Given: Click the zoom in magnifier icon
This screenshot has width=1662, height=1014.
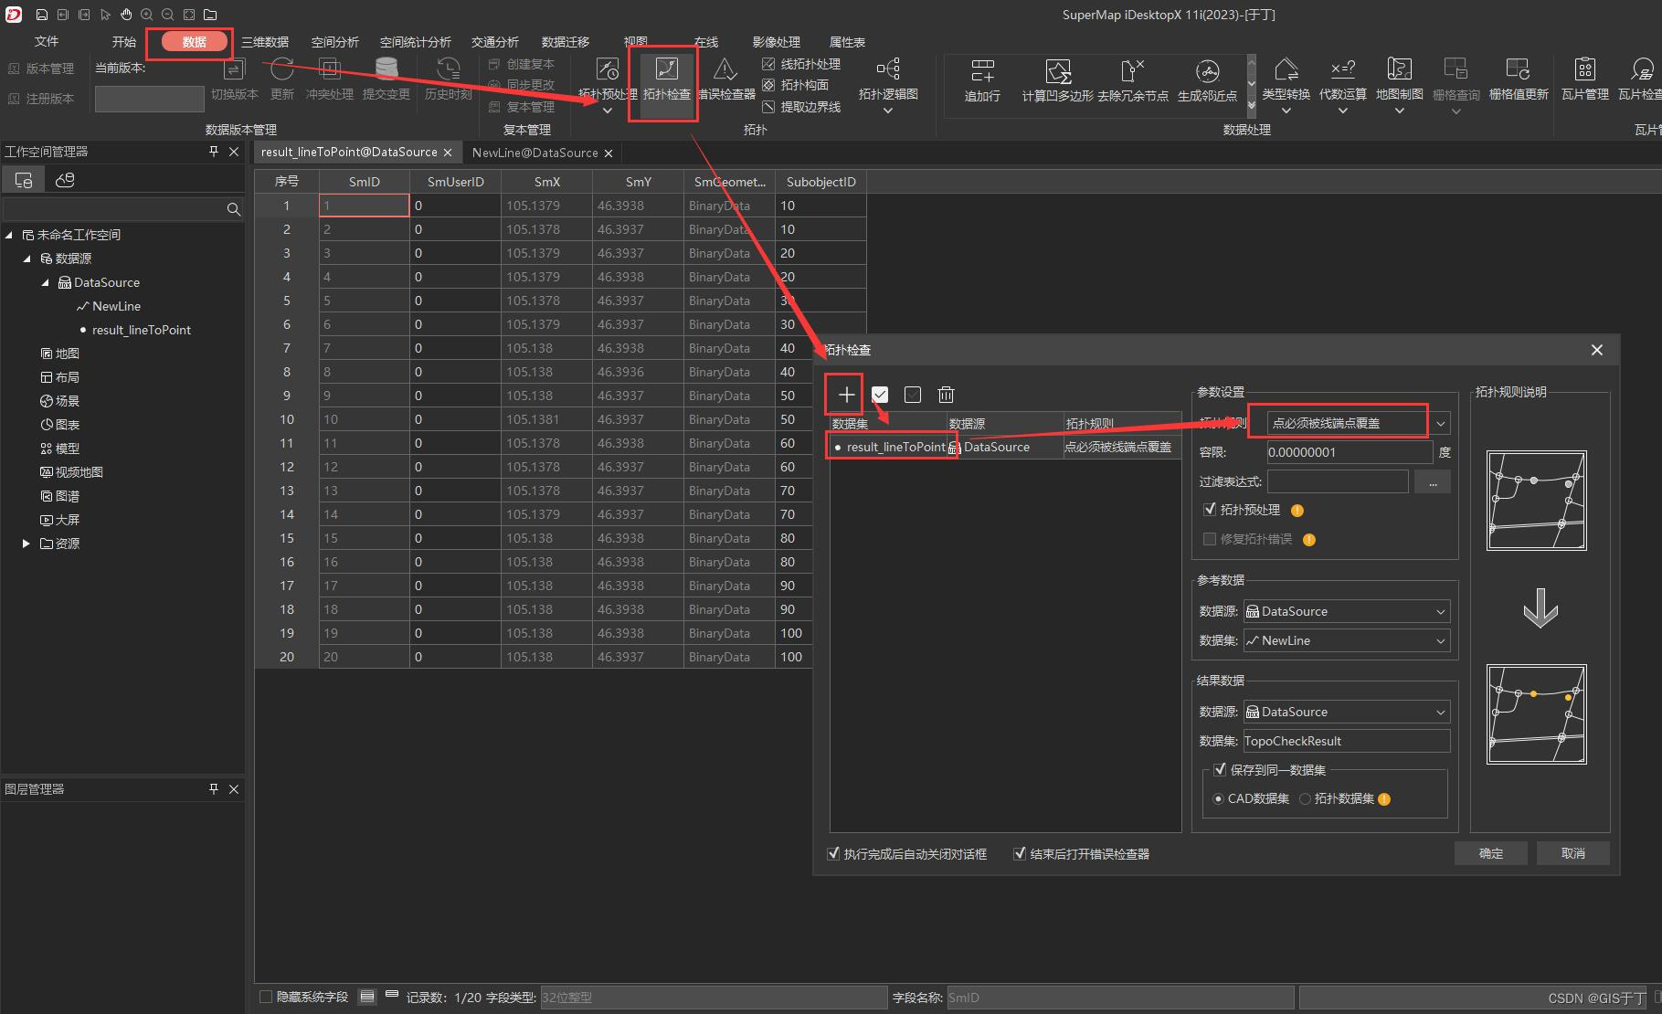Looking at the screenshot, I should point(147,15).
